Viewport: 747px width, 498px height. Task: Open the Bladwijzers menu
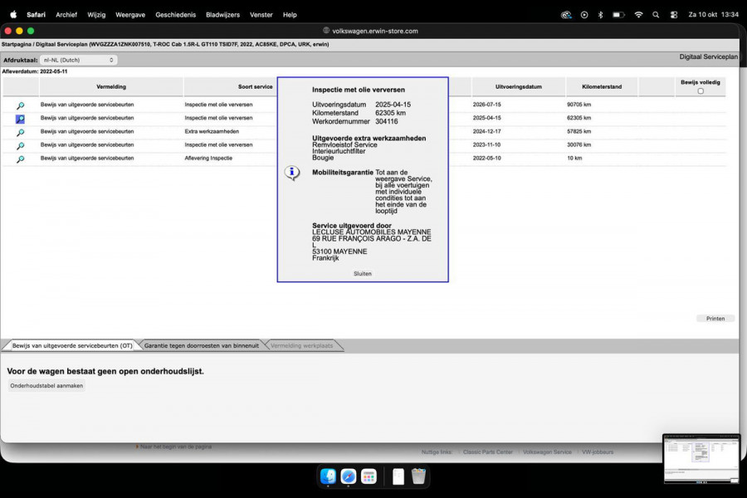pos(222,15)
